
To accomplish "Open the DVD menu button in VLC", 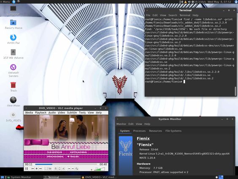I will click(77, 168).
